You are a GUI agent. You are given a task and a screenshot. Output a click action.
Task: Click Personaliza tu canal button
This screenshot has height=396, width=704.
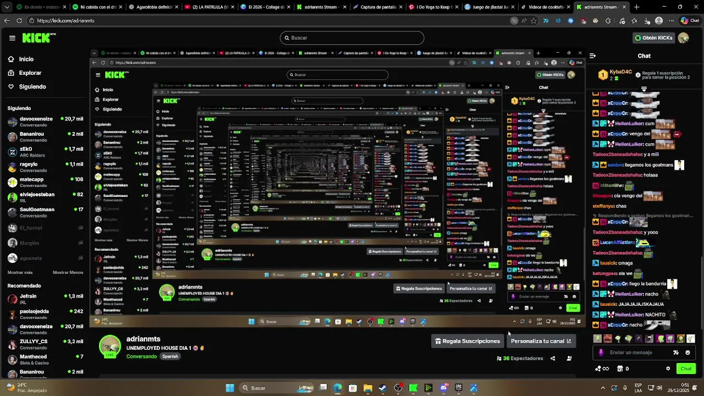pos(541,341)
